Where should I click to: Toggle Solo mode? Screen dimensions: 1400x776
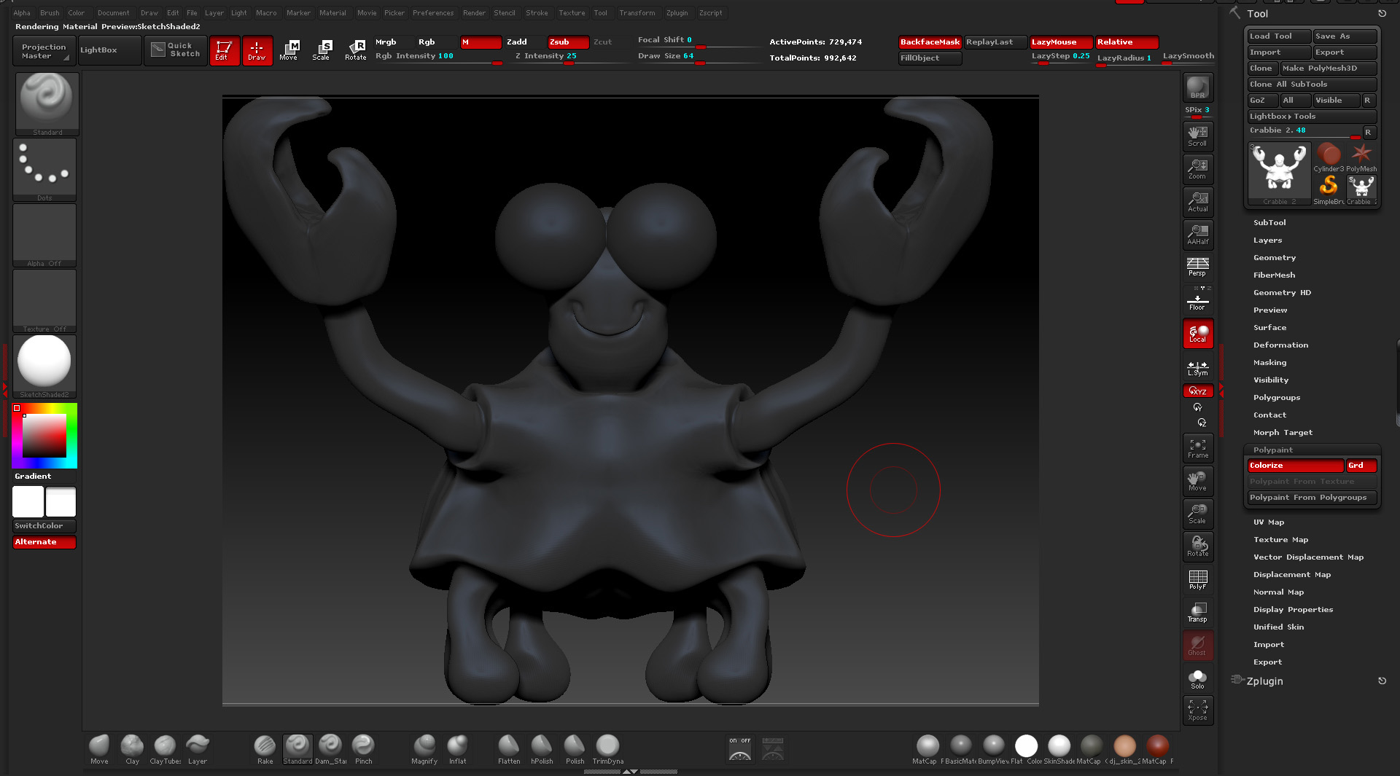(1198, 679)
